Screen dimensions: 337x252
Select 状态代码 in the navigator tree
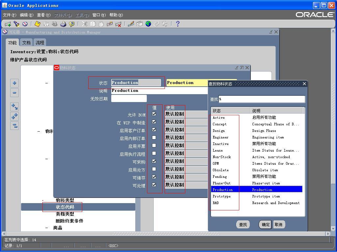coord(65,207)
